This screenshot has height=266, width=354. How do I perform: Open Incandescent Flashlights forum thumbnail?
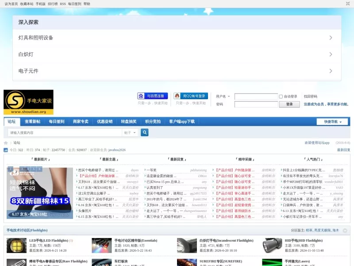pos(187,246)
